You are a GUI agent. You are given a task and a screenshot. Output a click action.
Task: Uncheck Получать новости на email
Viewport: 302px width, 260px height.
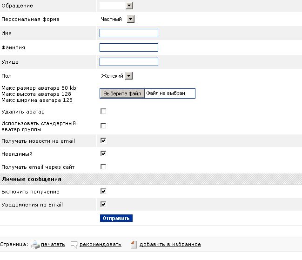pyautogui.click(x=103, y=140)
